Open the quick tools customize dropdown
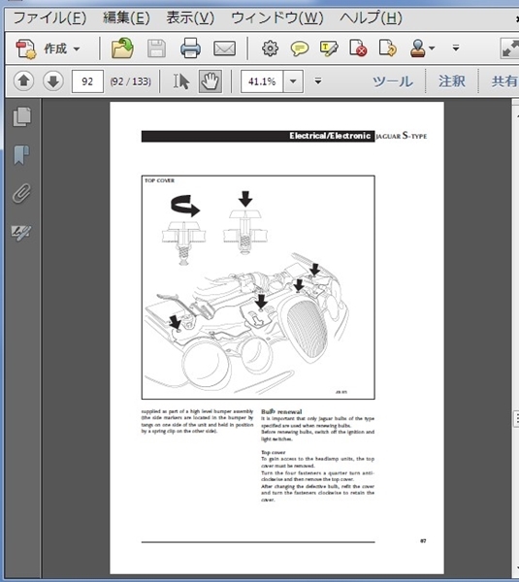The height and width of the screenshot is (582, 519). 456,48
